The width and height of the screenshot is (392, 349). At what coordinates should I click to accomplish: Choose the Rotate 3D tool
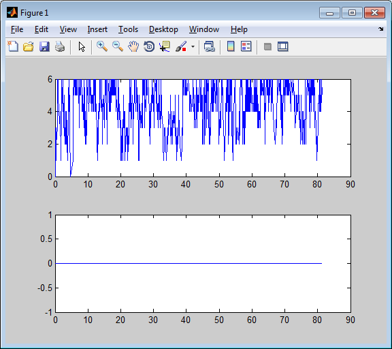click(149, 46)
